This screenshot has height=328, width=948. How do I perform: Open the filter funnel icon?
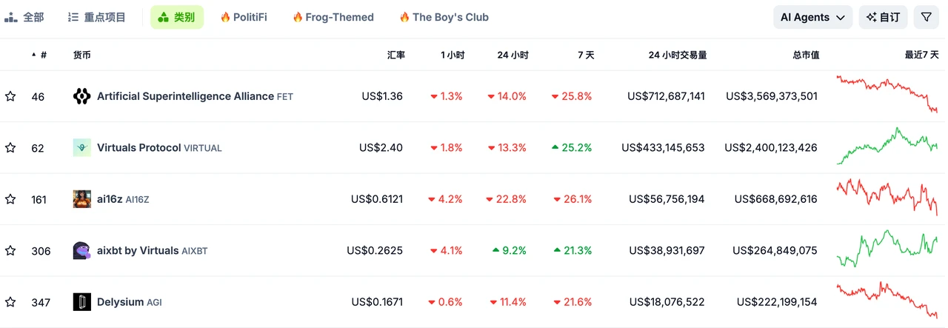tap(926, 17)
